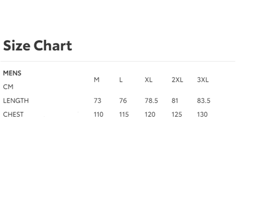This screenshot has width=253, height=203.
Task: Click the LENGTH row label
Action: point(16,101)
